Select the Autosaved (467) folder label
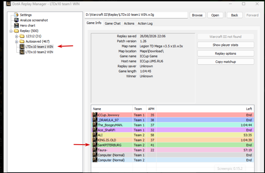Image resolution: width=265 pixels, height=173 pixels. click(37, 42)
